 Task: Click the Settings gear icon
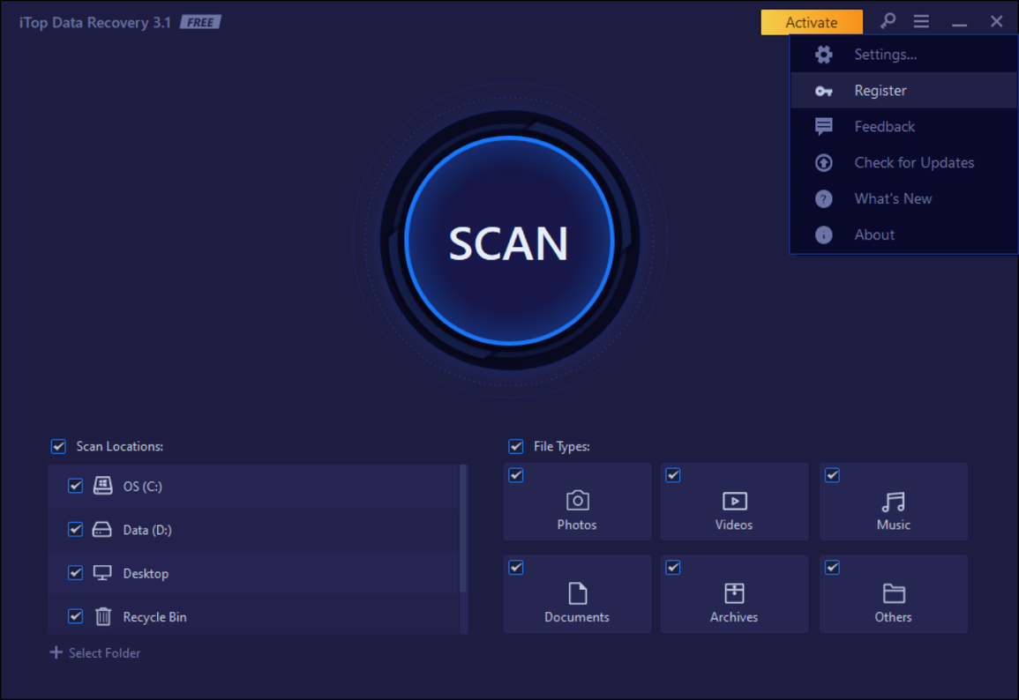pos(823,55)
